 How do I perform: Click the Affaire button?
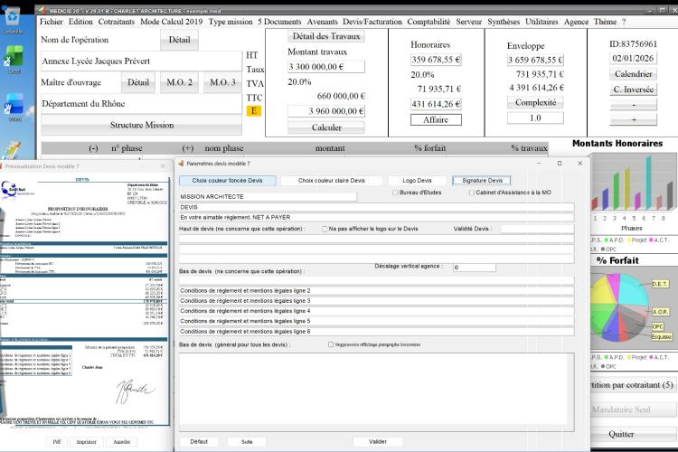(436, 120)
